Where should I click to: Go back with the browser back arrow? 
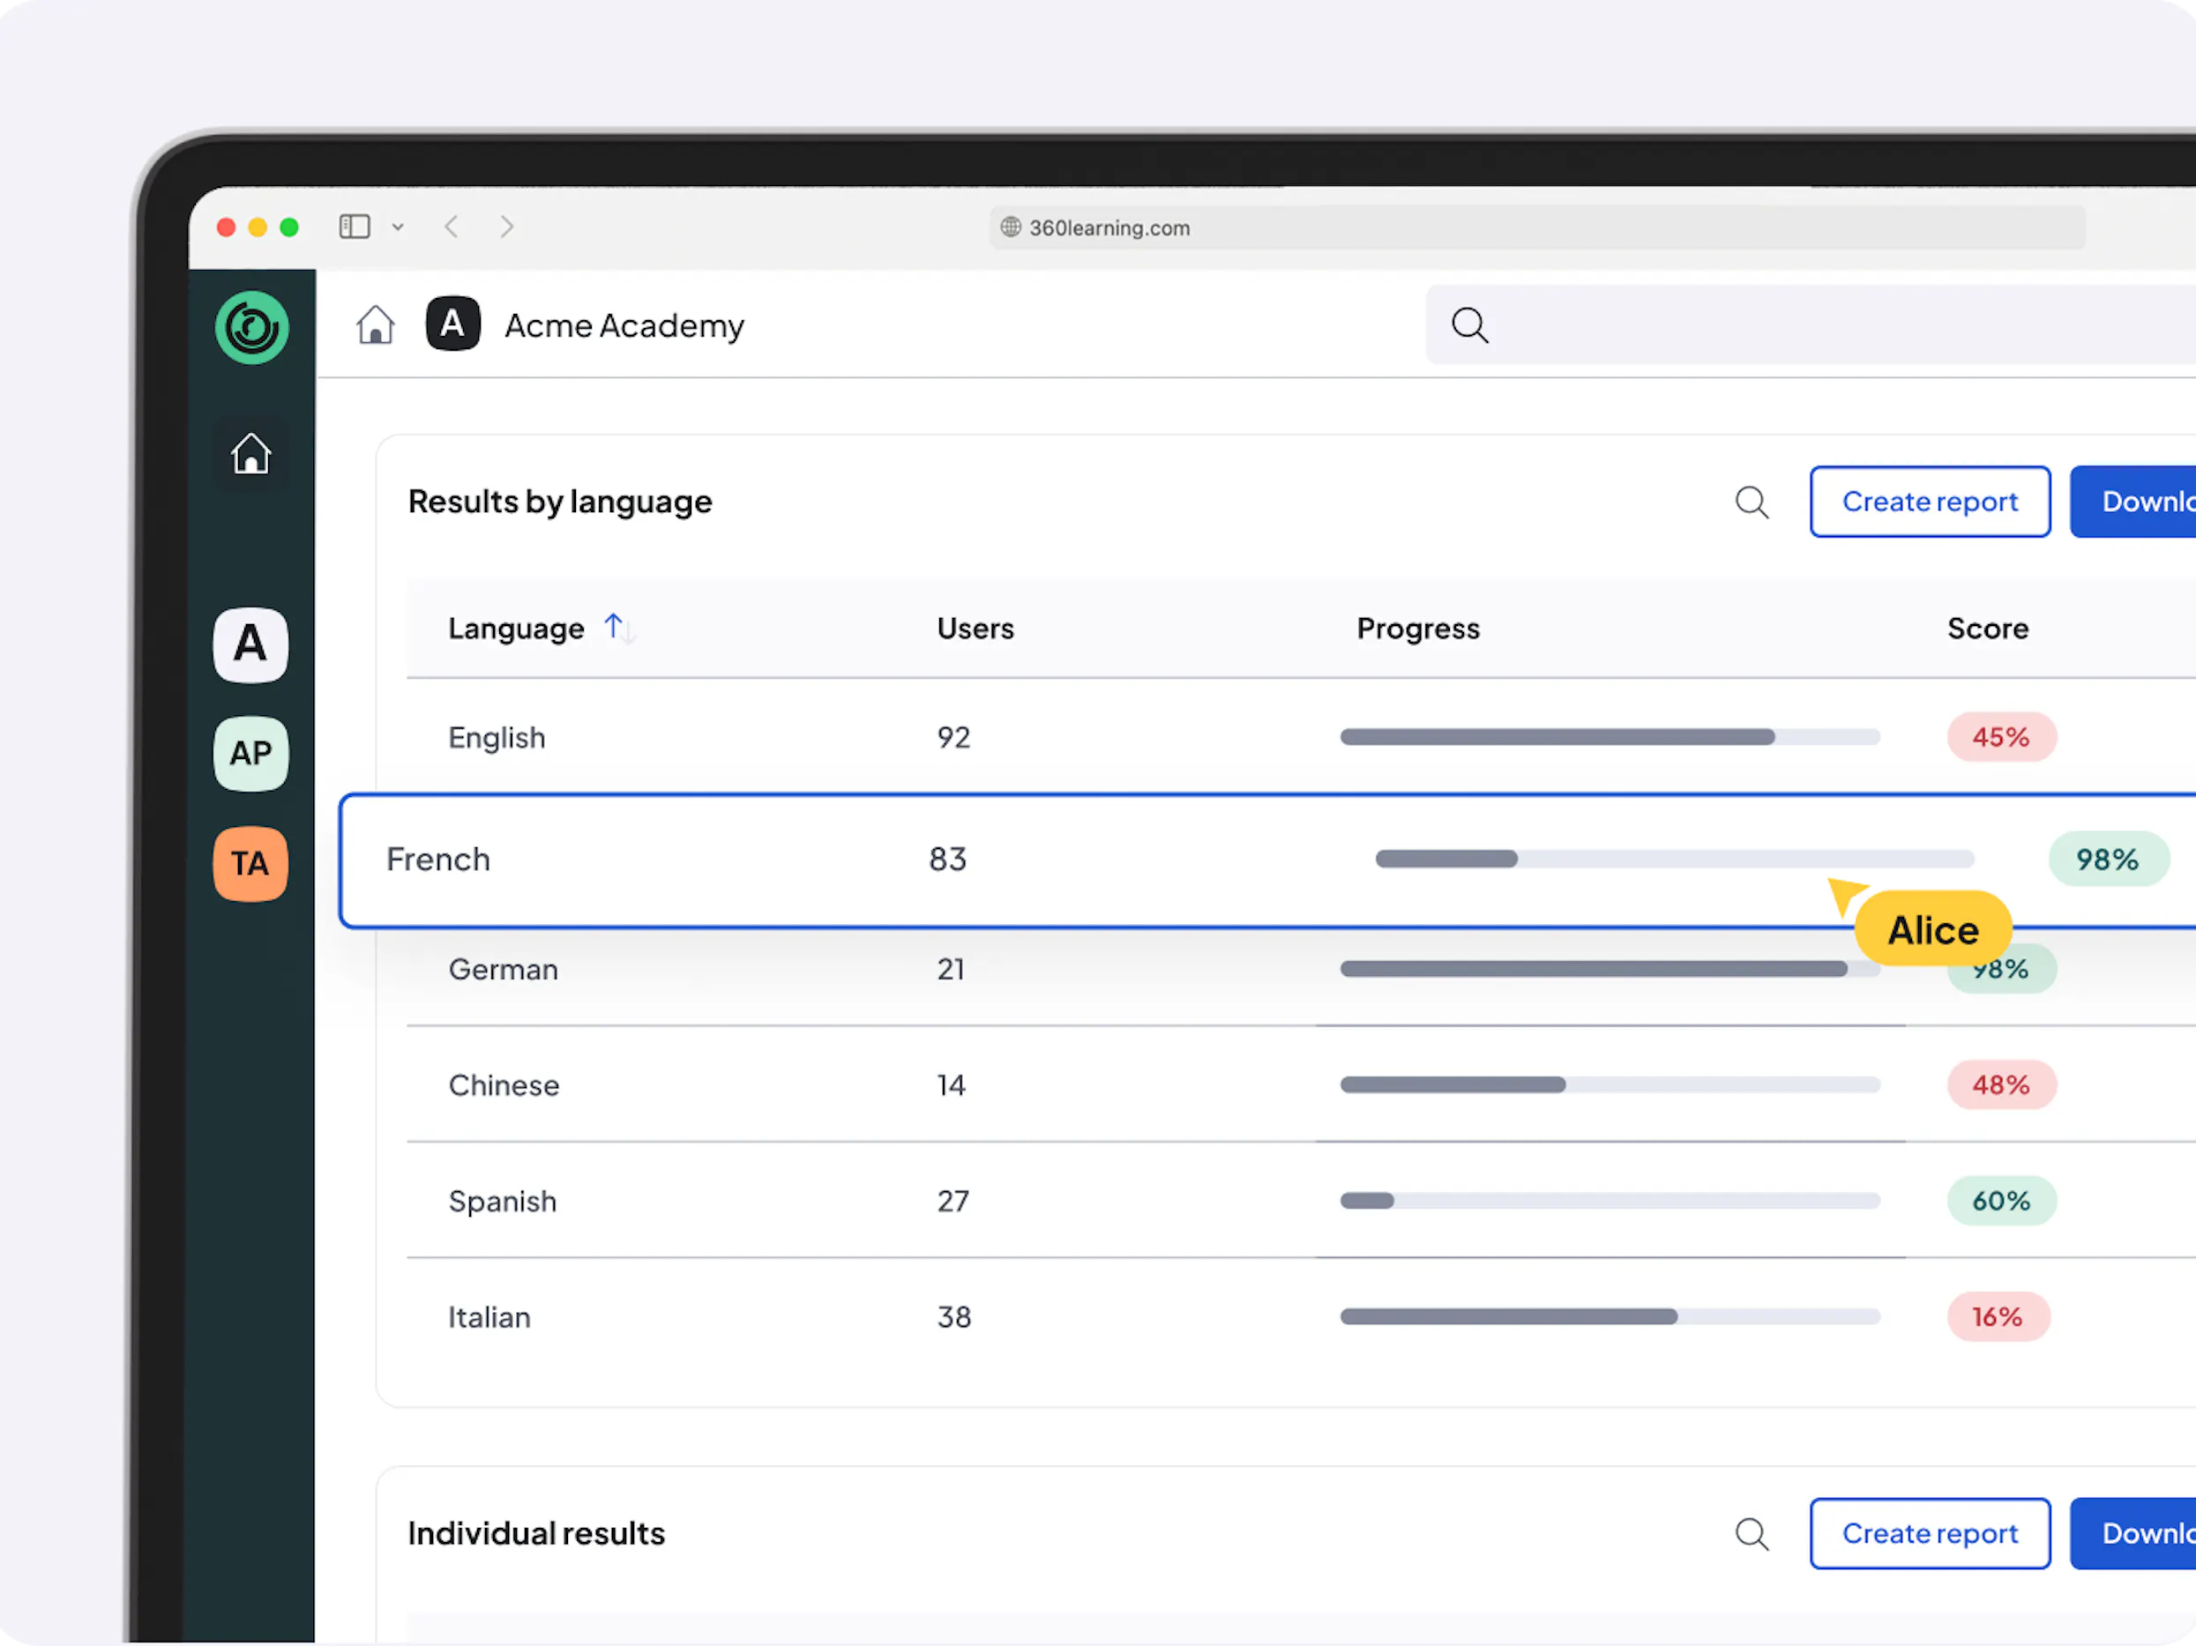click(x=452, y=227)
